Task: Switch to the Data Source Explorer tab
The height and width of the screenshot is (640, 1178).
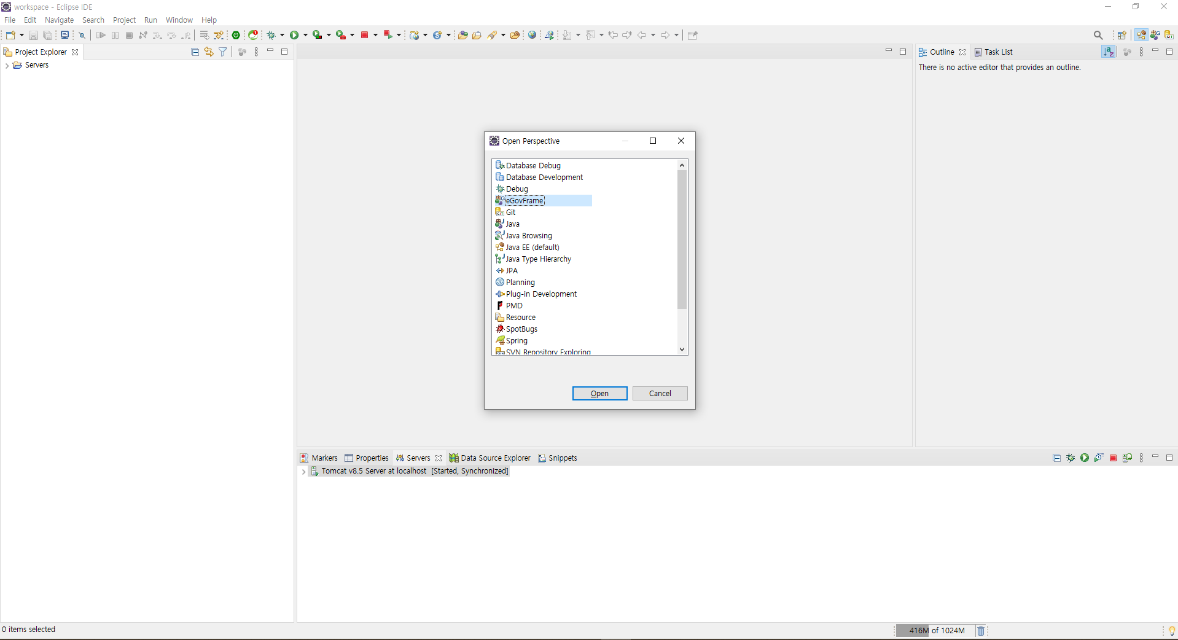Action: point(490,458)
